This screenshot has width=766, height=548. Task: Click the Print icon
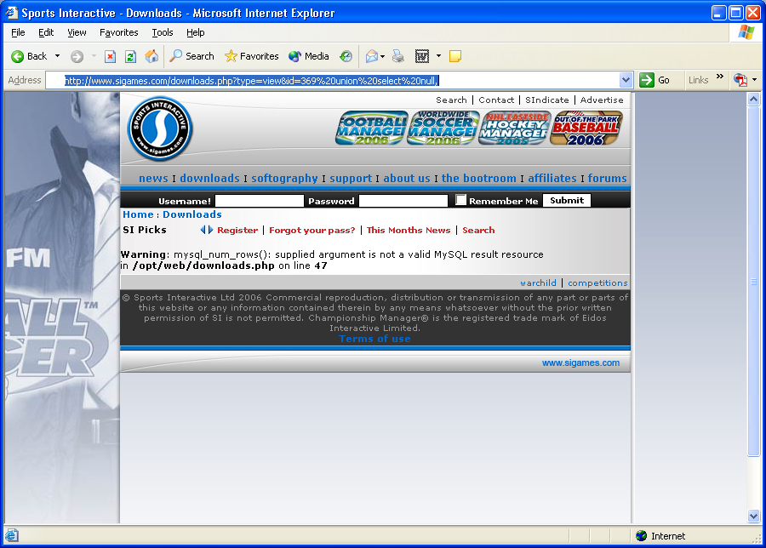pyautogui.click(x=398, y=57)
